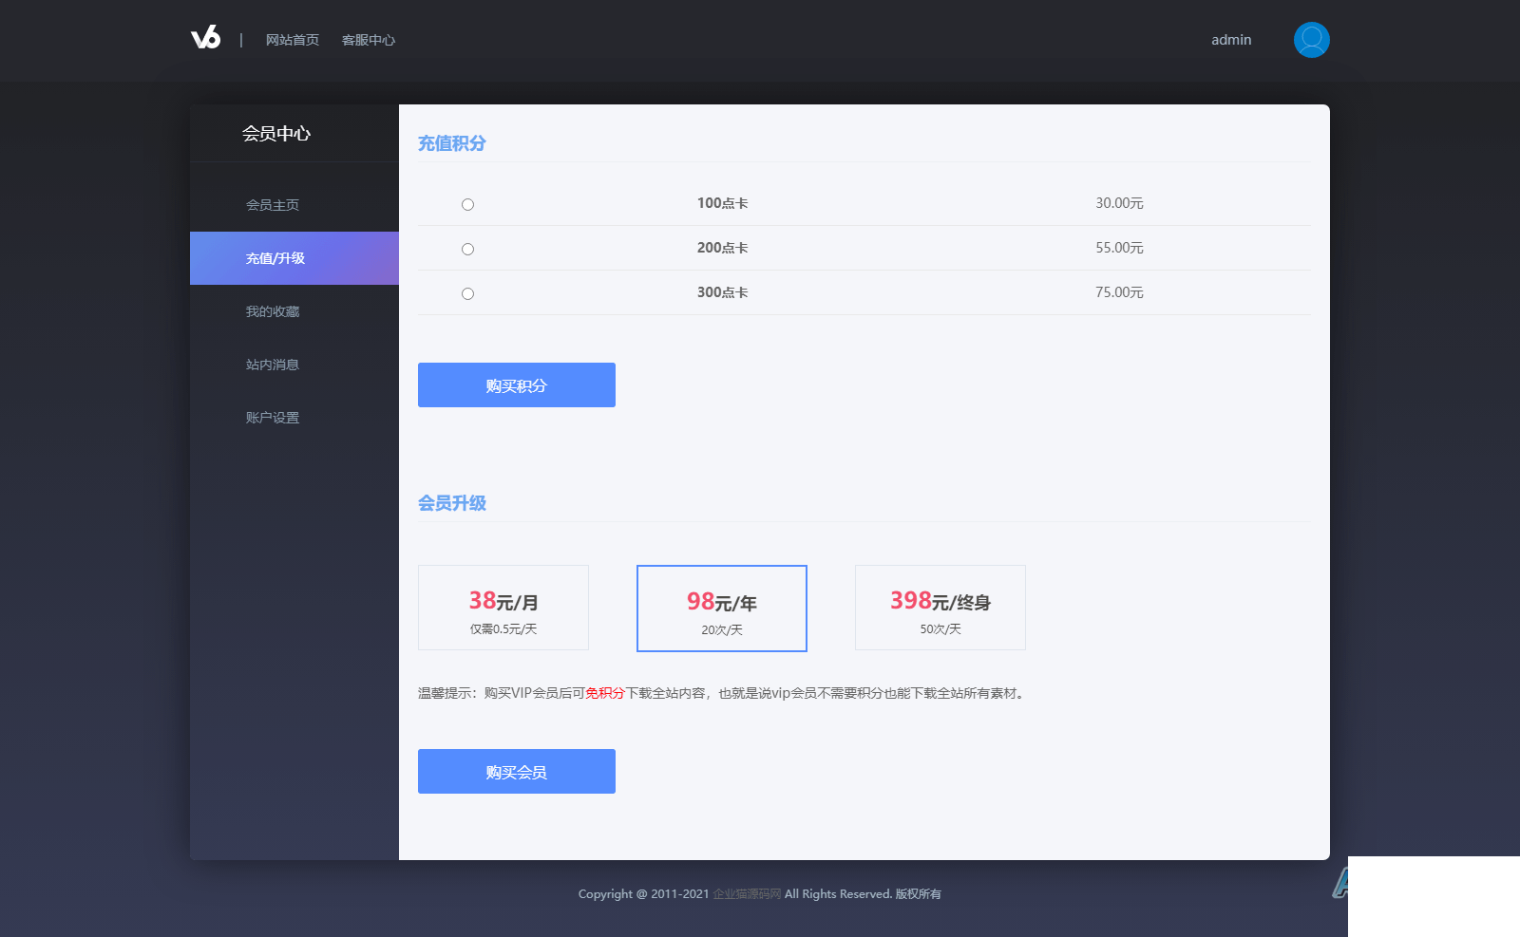
Task: Choose the 38元/月 membership plan
Action: pyautogui.click(x=503, y=608)
